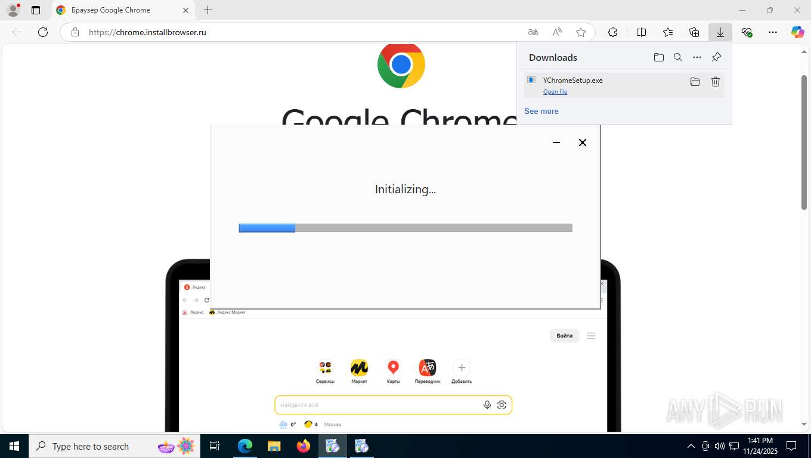This screenshot has width=811, height=458.
Task: Open the Extensions puzzle icon
Action: click(x=612, y=32)
